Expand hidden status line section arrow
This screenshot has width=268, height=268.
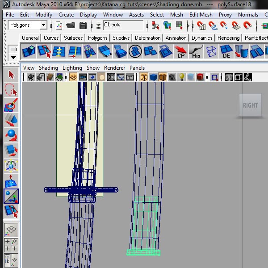[x=188, y=25]
